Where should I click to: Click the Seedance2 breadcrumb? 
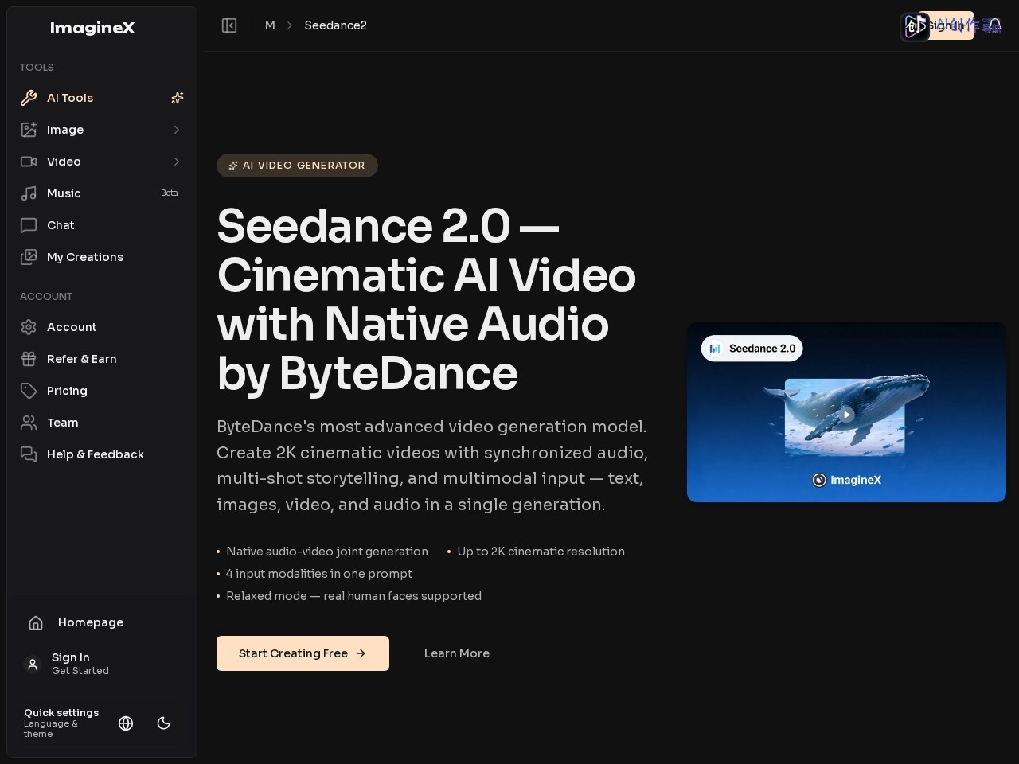[x=336, y=25]
